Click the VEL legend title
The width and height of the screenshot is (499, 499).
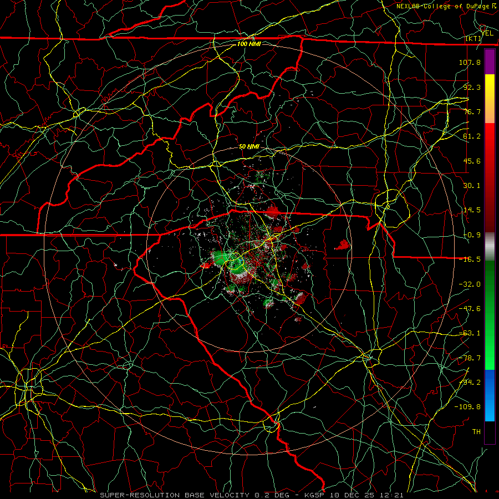click(x=487, y=33)
